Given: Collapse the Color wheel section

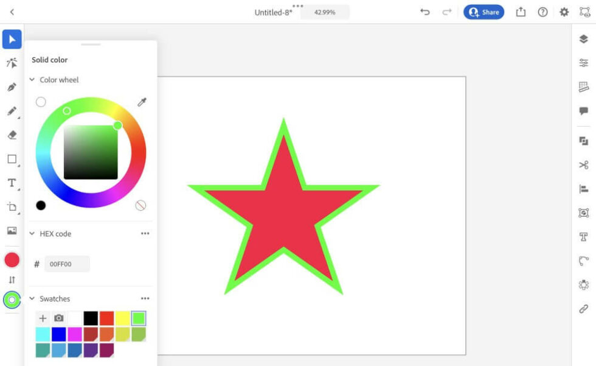Looking at the screenshot, I should 30,80.
